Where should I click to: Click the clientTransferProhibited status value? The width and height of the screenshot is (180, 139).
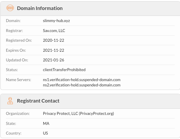point(64,70)
